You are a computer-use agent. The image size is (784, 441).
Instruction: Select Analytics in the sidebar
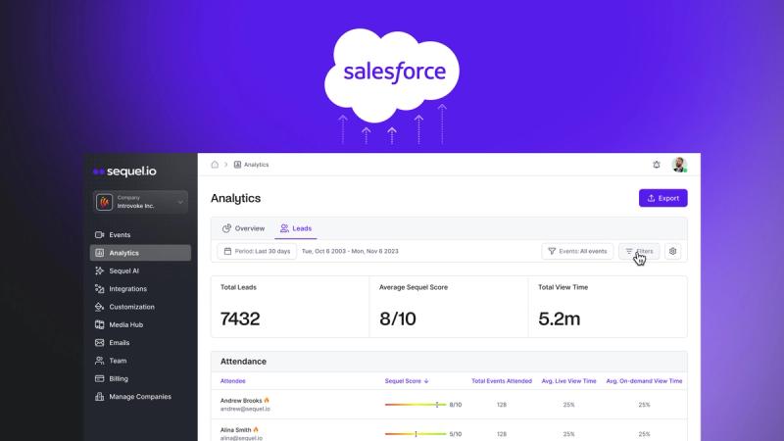click(140, 253)
